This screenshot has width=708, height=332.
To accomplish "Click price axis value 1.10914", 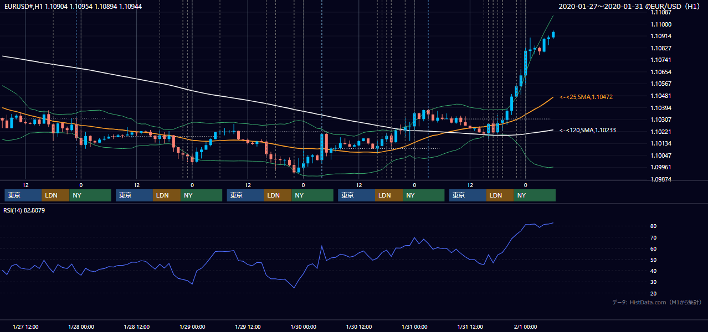I will 661,36.
